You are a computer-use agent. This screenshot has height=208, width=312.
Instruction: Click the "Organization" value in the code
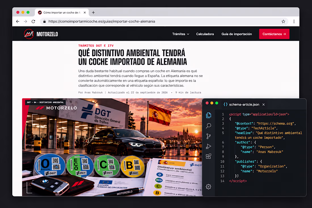pyautogui.click(x=272, y=166)
